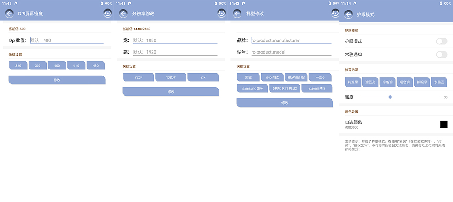The width and height of the screenshot is (453, 202).
Task: Pick the HUAWEI RS device preset
Action: tap(296, 77)
